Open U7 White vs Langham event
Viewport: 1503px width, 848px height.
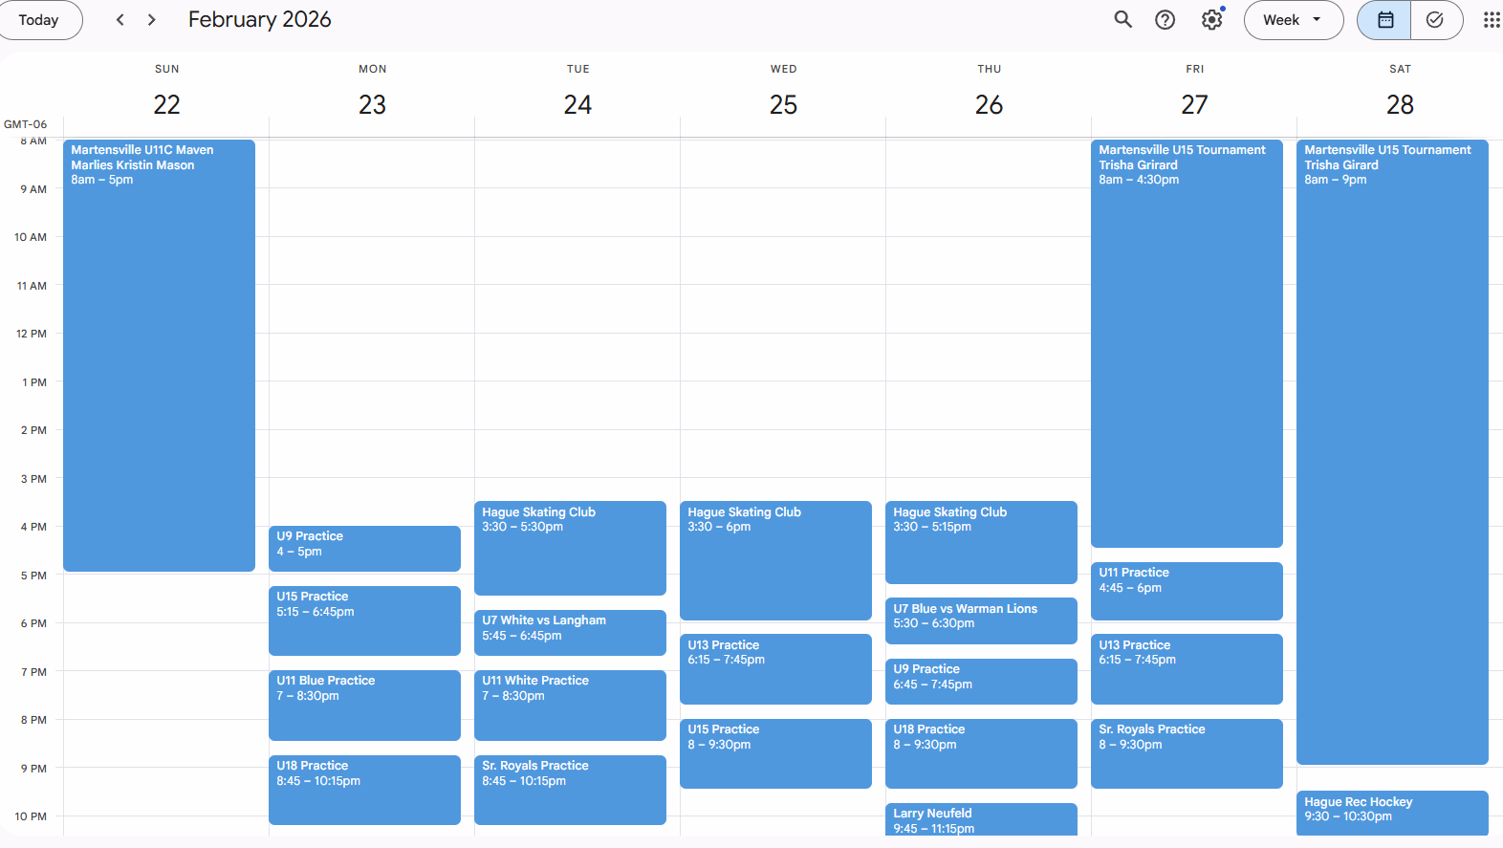570,632
